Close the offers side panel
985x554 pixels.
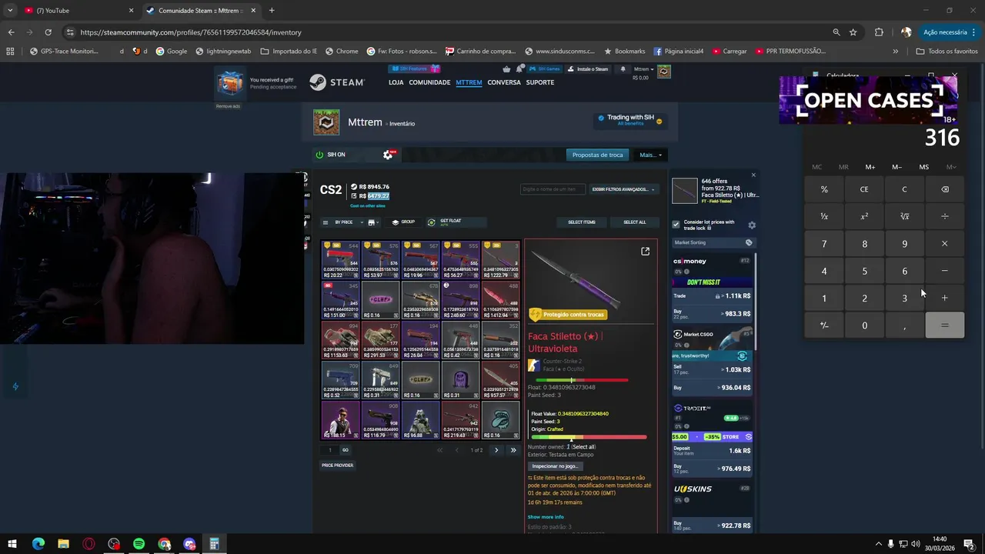point(753,175)
